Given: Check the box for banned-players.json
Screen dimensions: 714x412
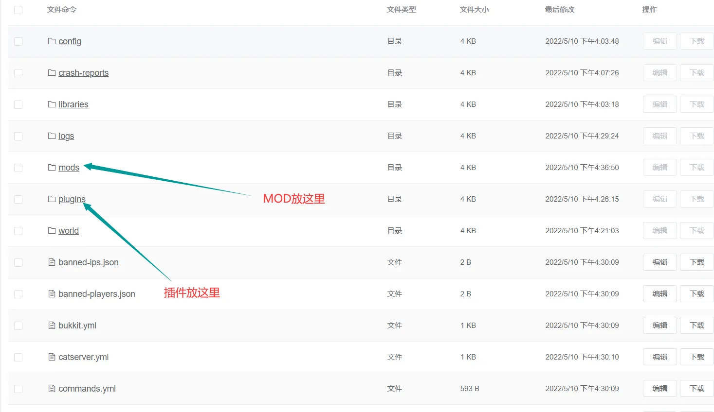Looking at the screenshot, I should tap(18, 294).
